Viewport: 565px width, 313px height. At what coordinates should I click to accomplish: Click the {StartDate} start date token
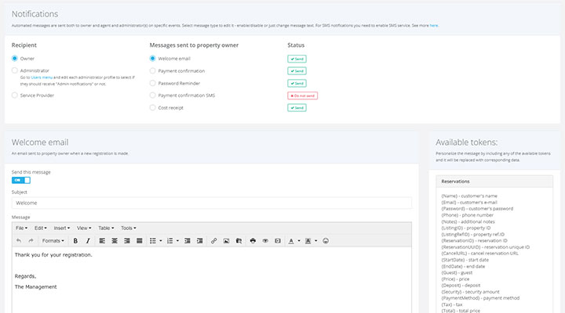[465, 260]
